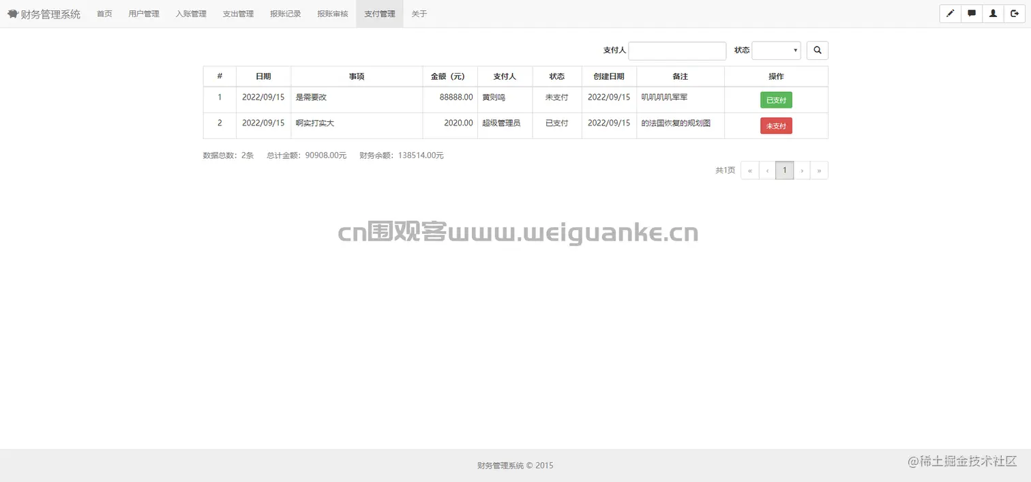The image size is (1031, 482).
Task: Click red 未支付 button in row 2
Action: pyautogui.click(x=776, y=126)
